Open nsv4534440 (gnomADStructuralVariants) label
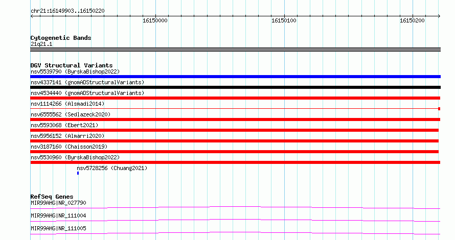Image resolution: width=455 pixels, height=240 pixels. [x=87, y=93]
